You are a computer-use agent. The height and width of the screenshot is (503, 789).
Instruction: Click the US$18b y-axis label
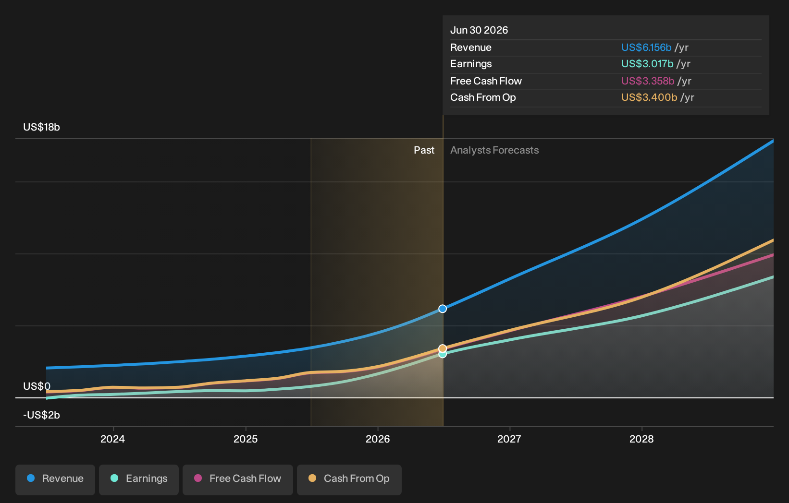point(42,127)
